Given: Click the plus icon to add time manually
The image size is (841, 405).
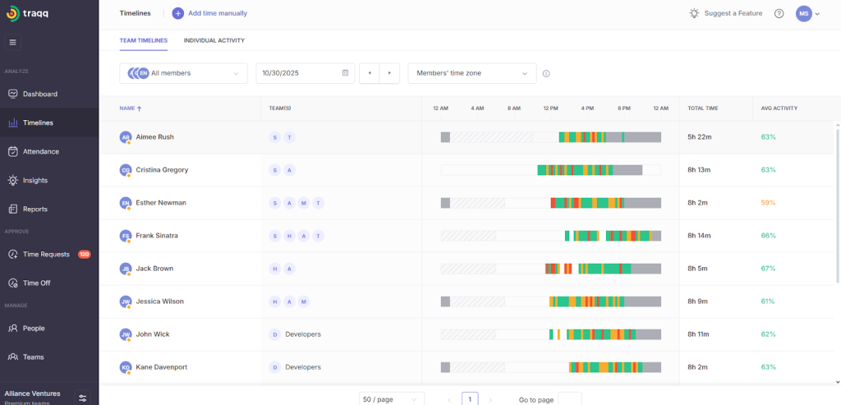Looking at the screenshot, I should click(177, 13).
